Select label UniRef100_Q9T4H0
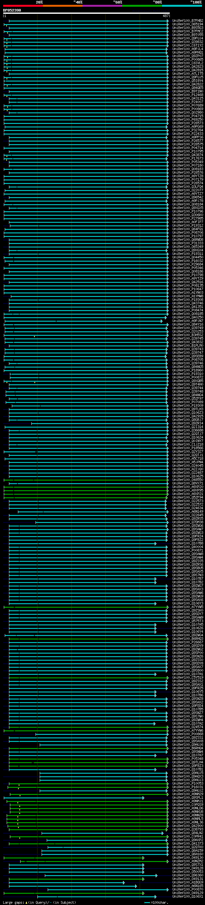205x905 pixels. click(188, 384)
